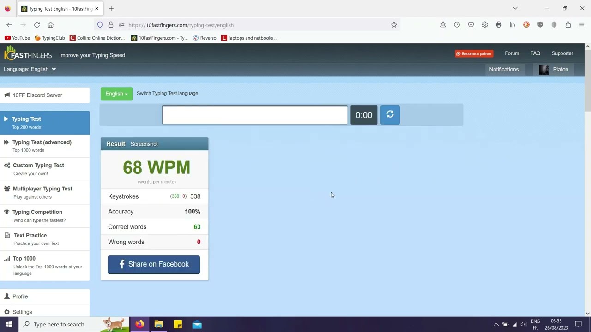Open the Firefox history clock icon
This screenshot has width=591, height=332.
click(457, 25)
